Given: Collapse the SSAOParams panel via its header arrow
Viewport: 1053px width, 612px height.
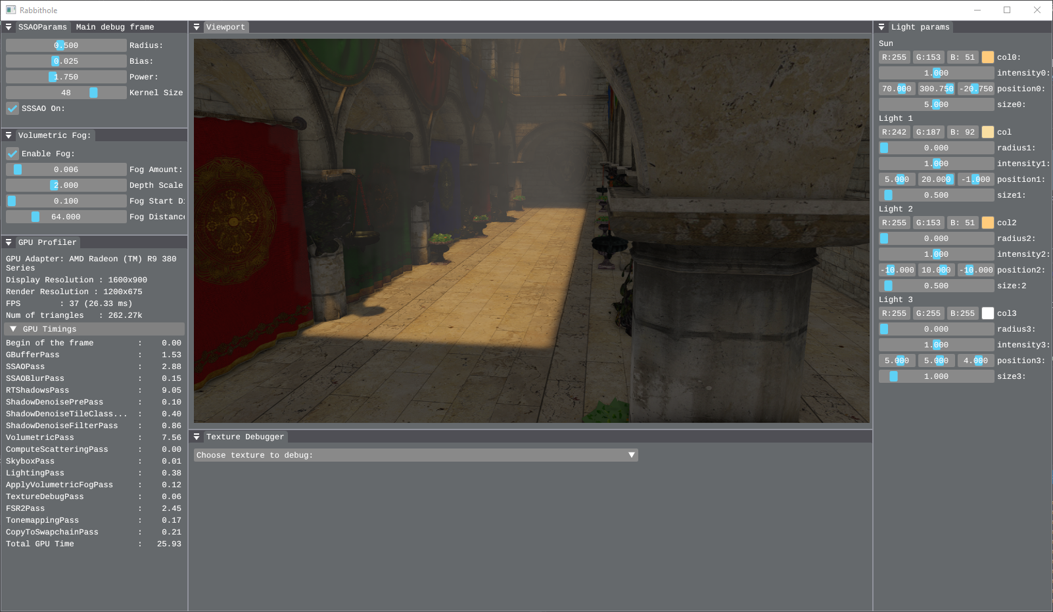Looking at the screenshot, I should pos(9,27).
